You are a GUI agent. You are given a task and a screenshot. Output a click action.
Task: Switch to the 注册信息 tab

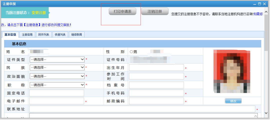coord(27,35)
